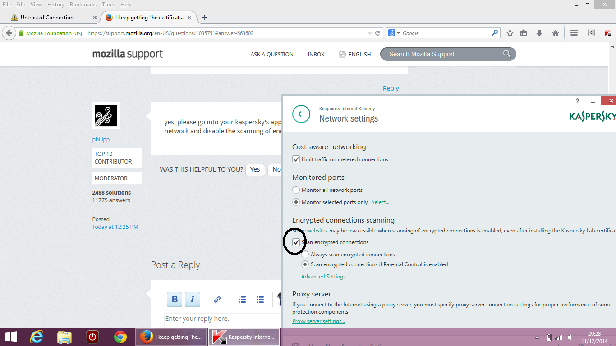Click Ask a Question in Mozilla header
616x346 pixels.
(x=272, y=54)
